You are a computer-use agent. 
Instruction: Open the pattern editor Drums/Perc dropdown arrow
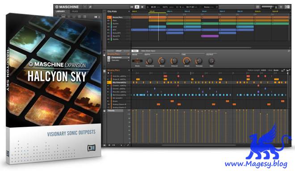[x=129, y=70]
